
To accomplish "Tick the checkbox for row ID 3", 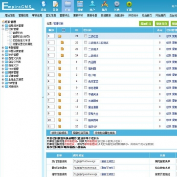I will coord(86,74).
